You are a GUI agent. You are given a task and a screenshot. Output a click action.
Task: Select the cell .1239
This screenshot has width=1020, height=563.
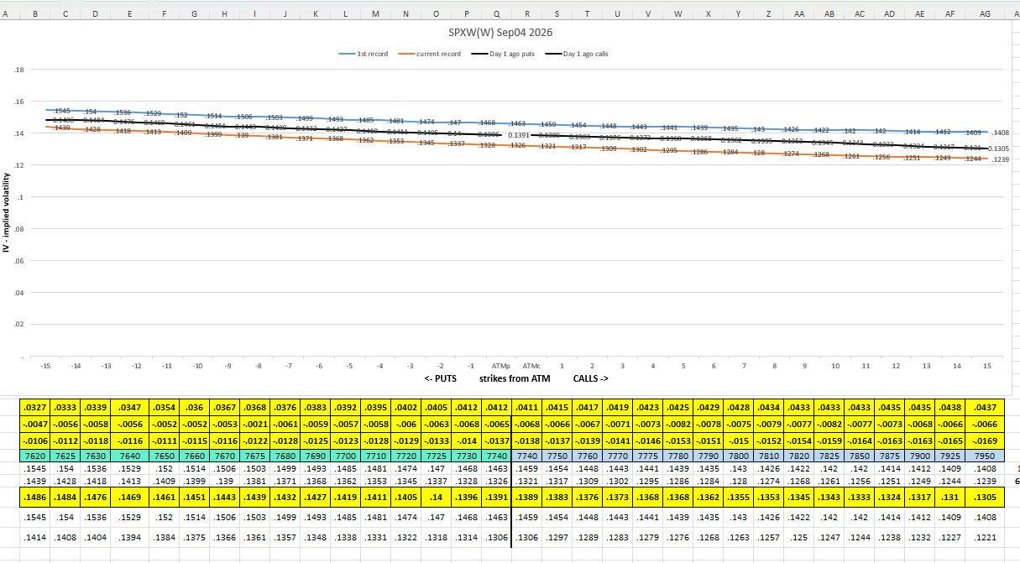984,481
